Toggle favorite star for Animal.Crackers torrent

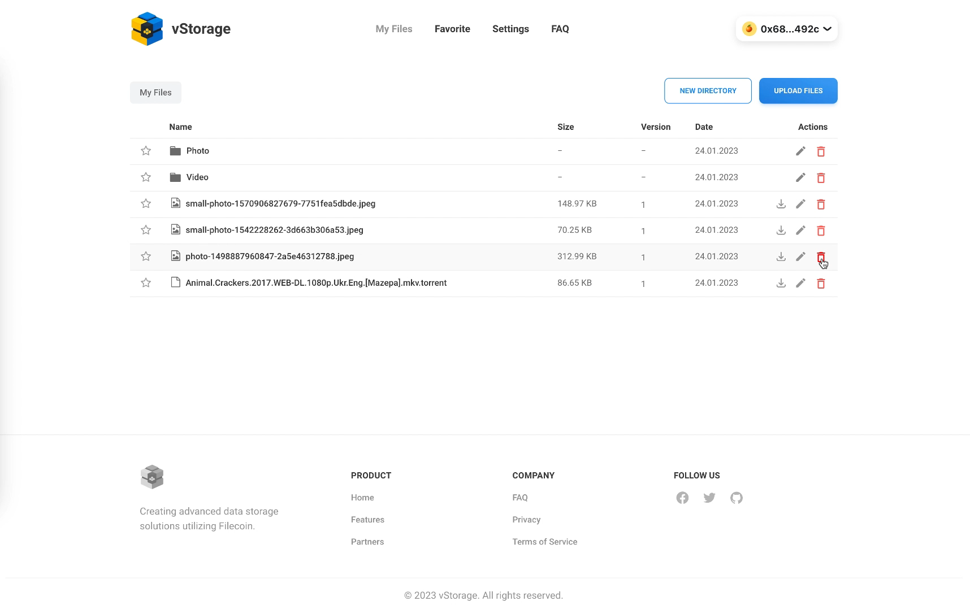coord(146,282)
